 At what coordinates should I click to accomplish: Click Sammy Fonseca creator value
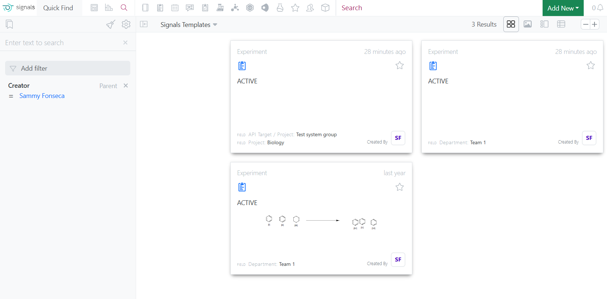(42, 96)
